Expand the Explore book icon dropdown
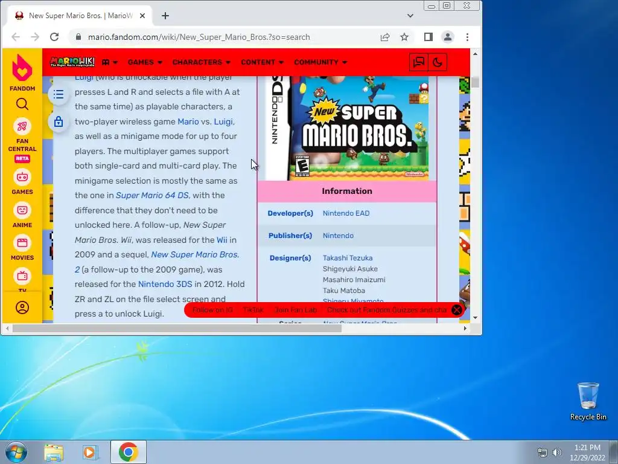Screen dimensions: 618x464 110,62
